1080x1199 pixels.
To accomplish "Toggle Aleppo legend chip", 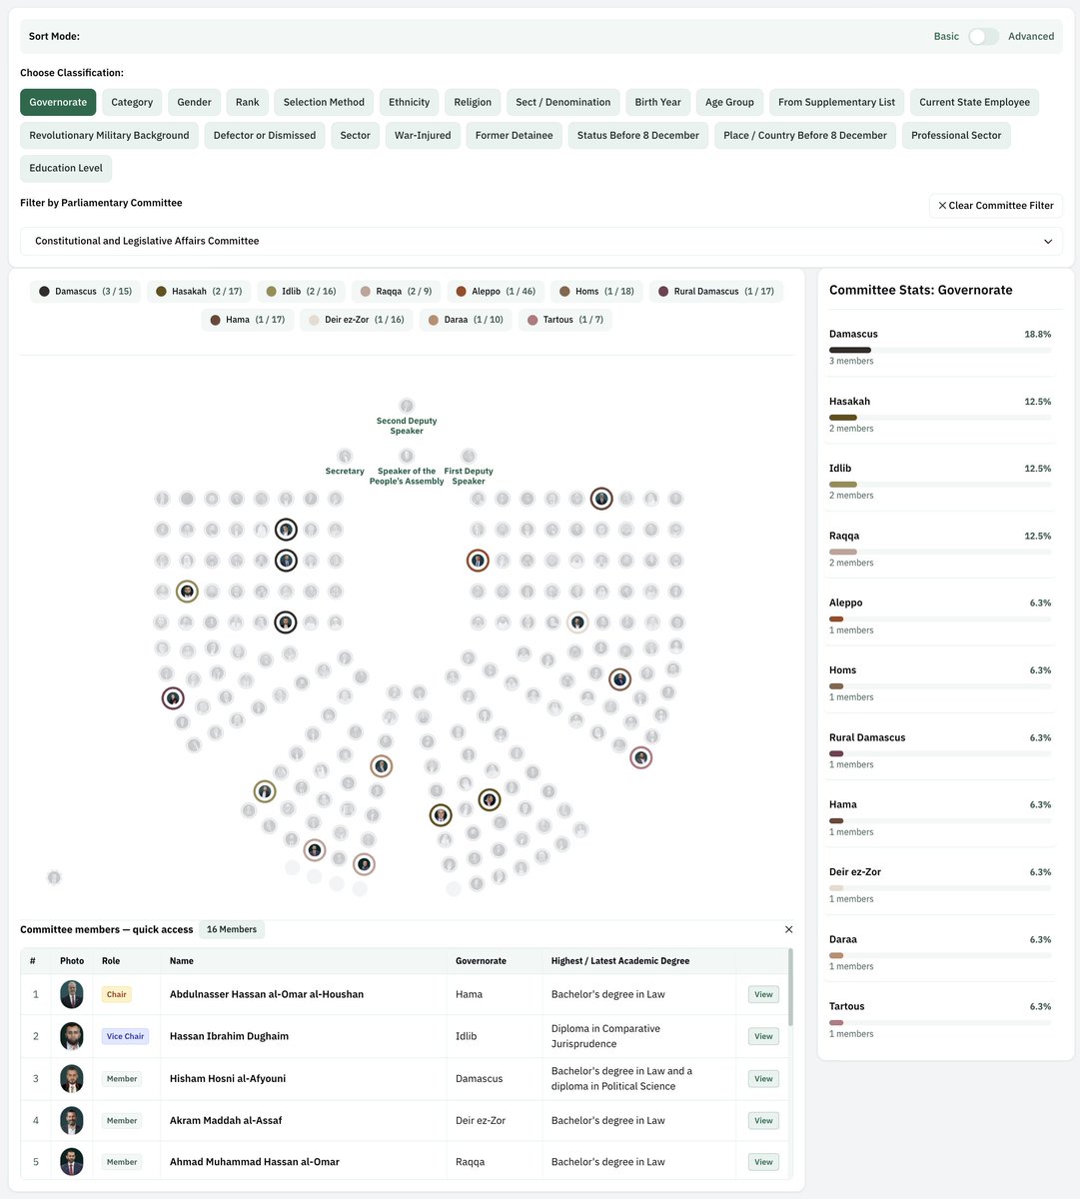I will click(496, 291).
